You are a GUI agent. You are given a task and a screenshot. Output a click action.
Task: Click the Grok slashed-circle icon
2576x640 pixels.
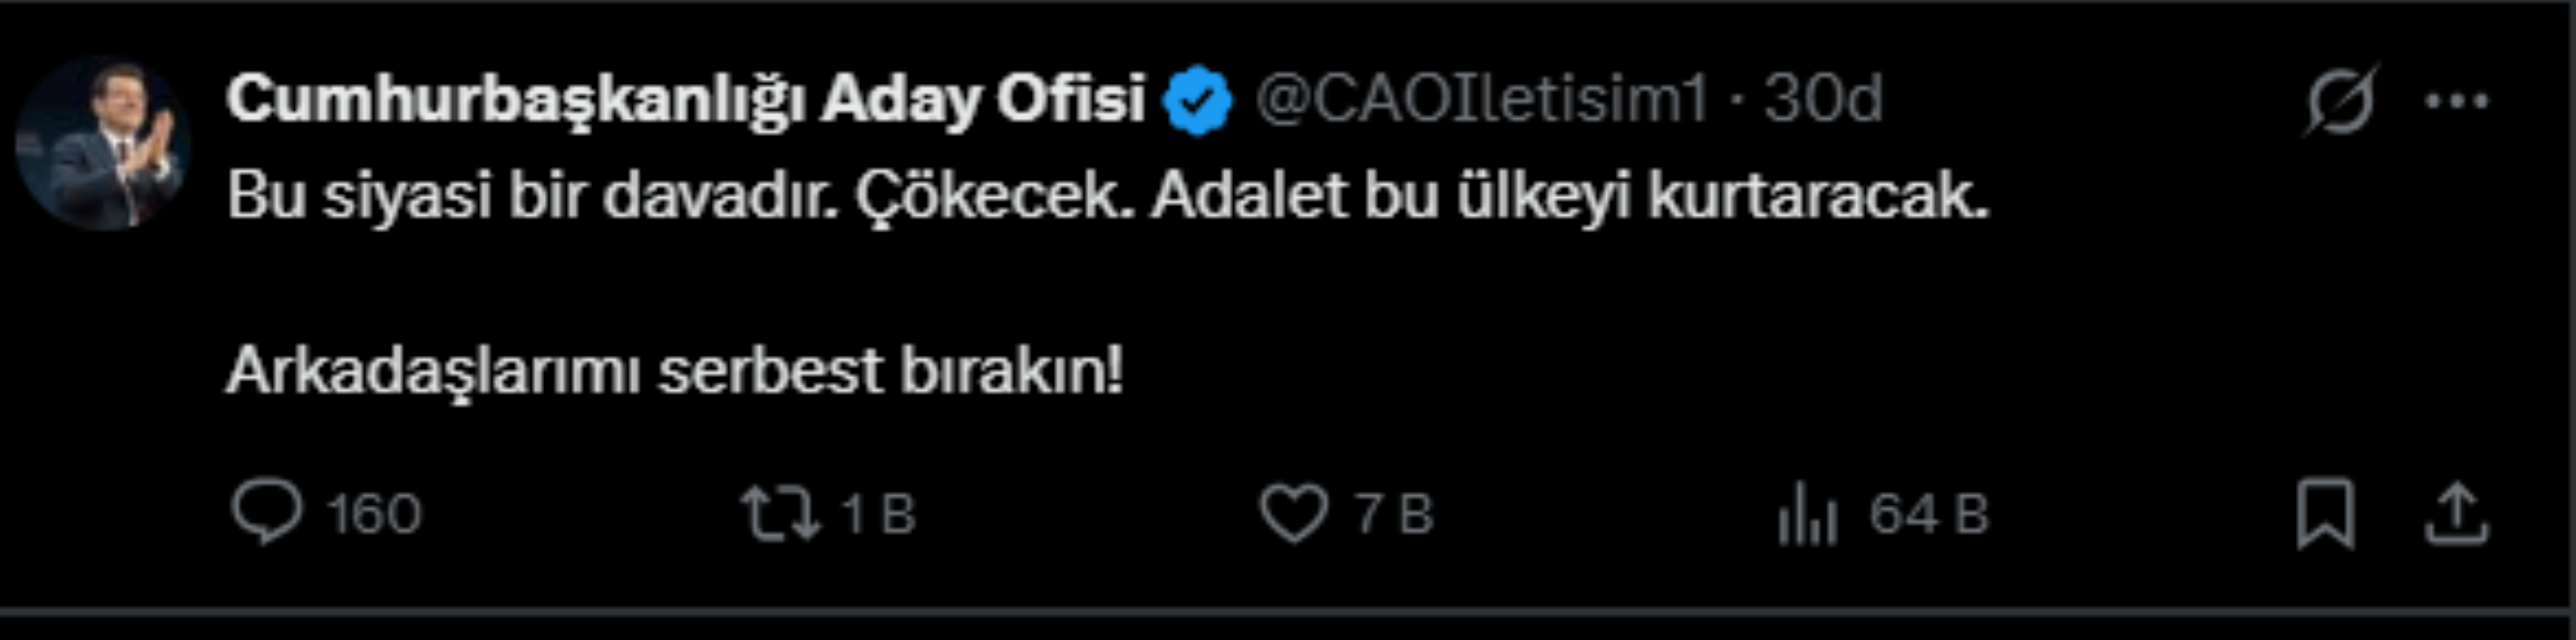(2340, 100)
